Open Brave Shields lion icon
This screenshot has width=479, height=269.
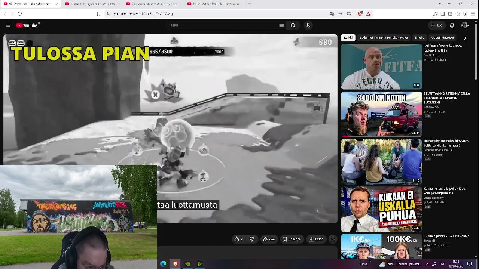click(360, 14)
